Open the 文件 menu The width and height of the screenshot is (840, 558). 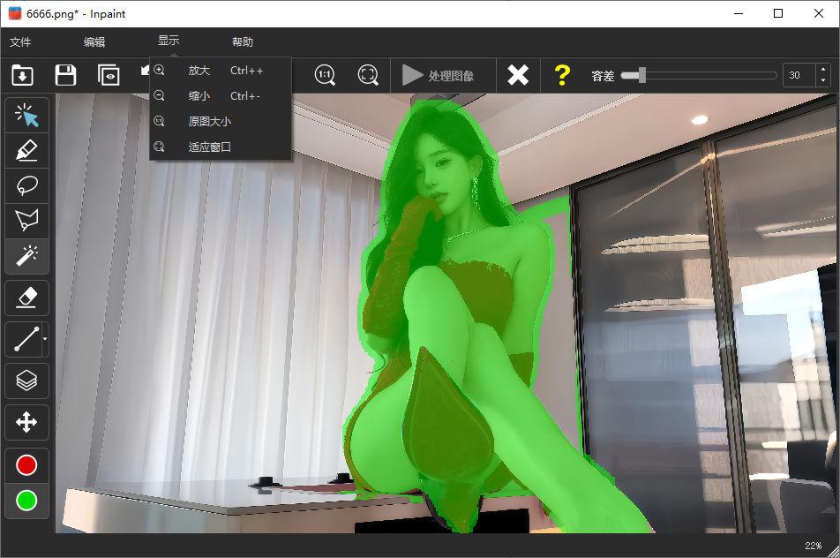[22, 41]
